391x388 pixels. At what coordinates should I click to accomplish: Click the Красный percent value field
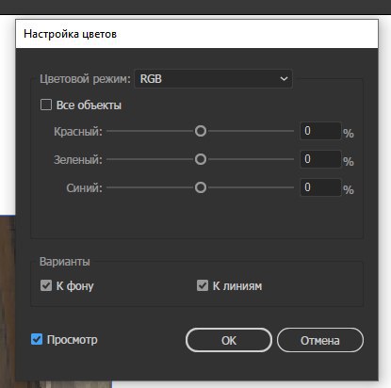coord(320,131)
